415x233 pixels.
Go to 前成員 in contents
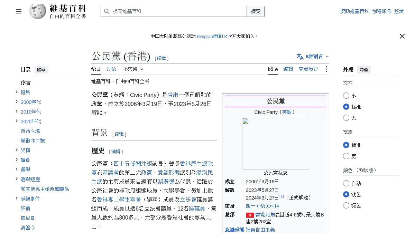28,218
